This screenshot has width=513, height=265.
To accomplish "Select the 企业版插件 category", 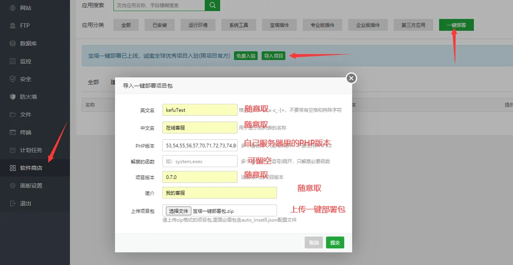I will [368, 25].
